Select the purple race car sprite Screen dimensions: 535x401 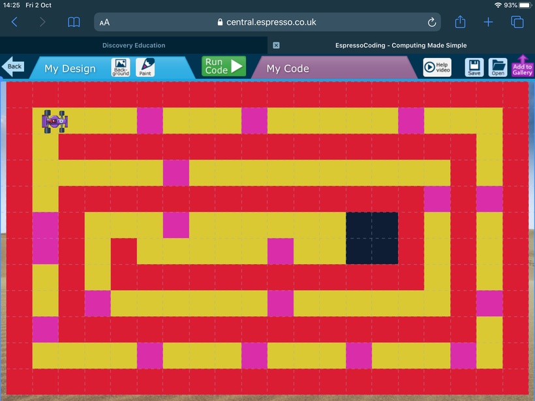pos(55,121)
